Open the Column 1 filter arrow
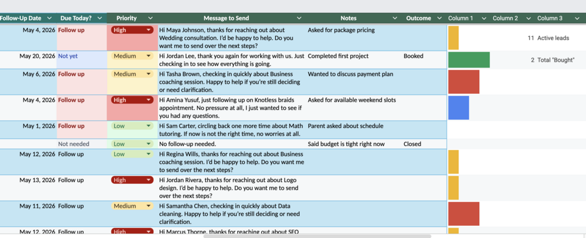Viewport: 586px width, 238px height. tap(484, 18)
